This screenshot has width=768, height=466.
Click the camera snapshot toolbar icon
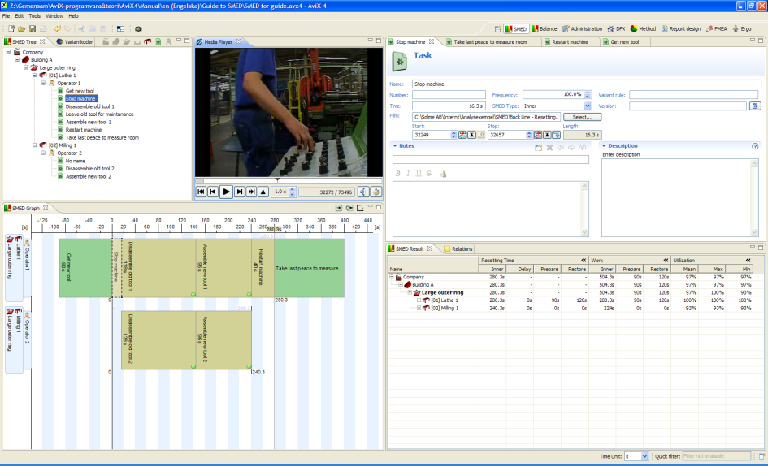tap(138, 28)
